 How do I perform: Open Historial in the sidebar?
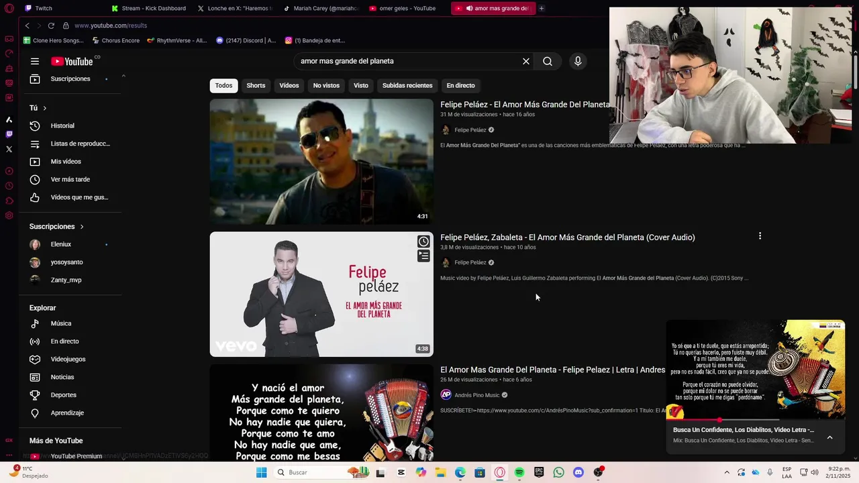pos(70,125)
